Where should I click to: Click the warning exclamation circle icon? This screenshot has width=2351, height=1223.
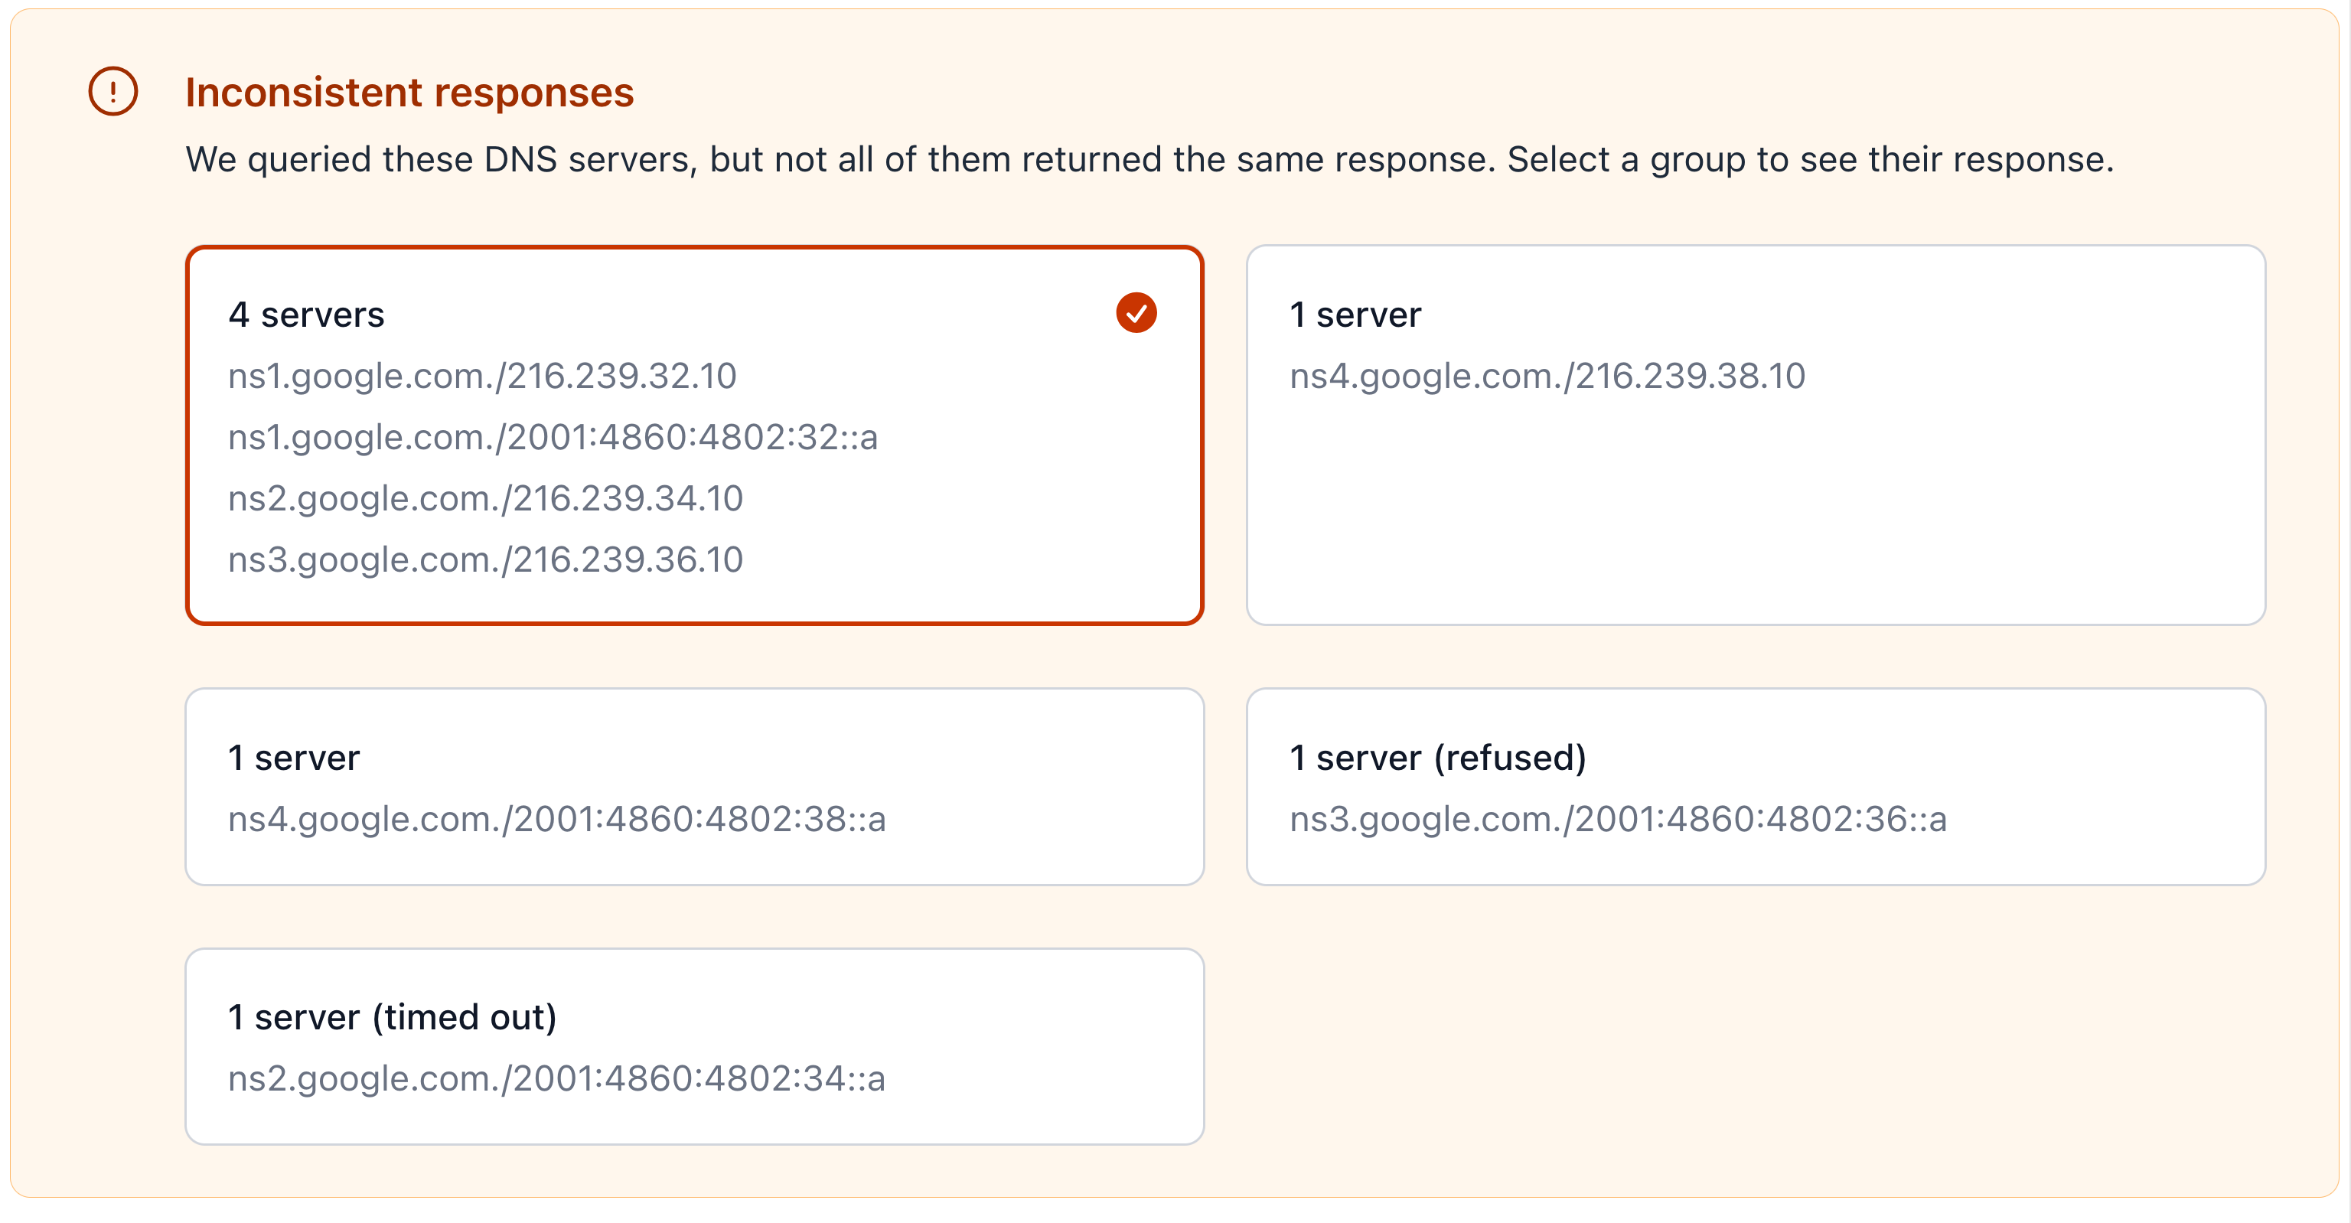(113, 91)
